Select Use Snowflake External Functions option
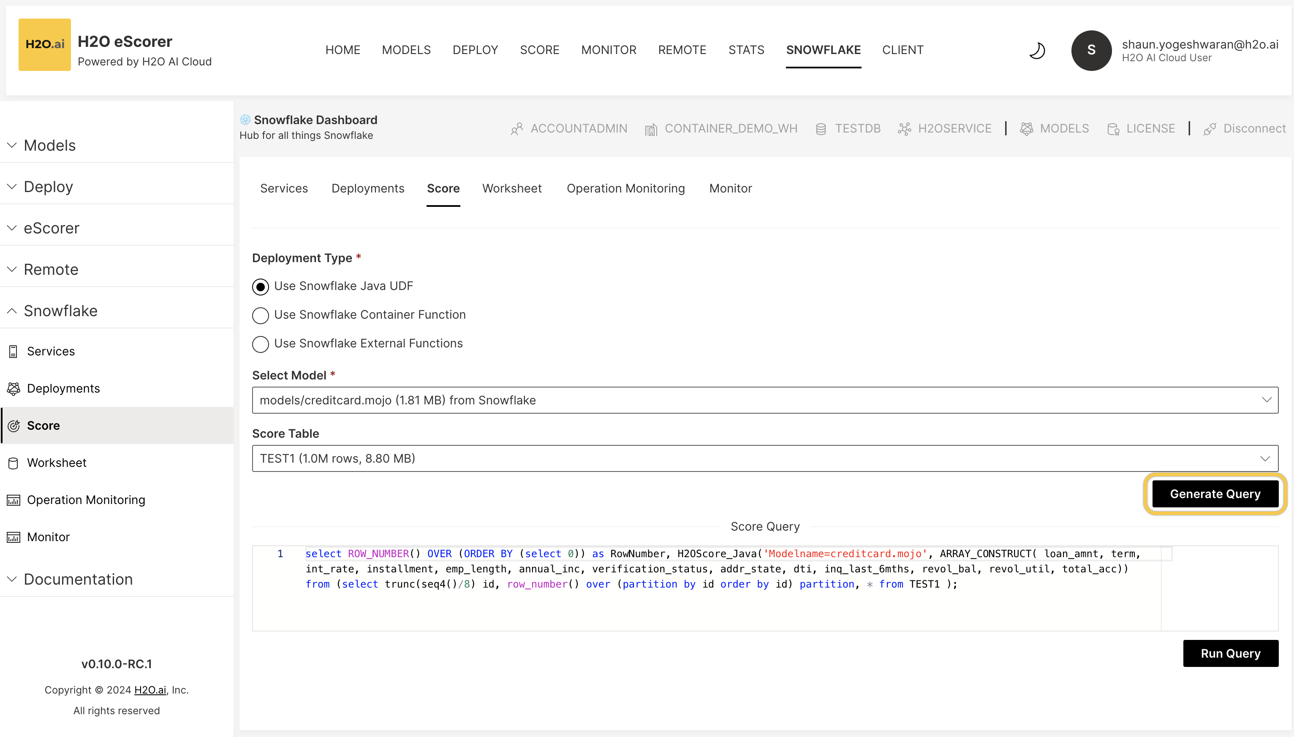The width and height of the screenshot is (1294, 737). 260,344
